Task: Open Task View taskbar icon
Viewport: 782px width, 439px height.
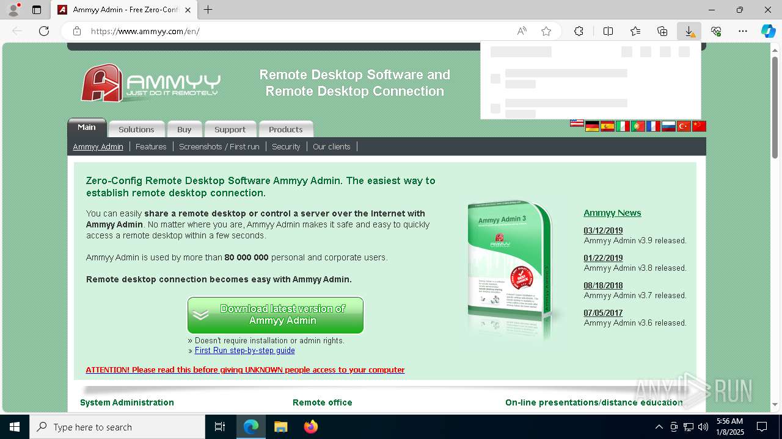Action: tap(220, 427)
